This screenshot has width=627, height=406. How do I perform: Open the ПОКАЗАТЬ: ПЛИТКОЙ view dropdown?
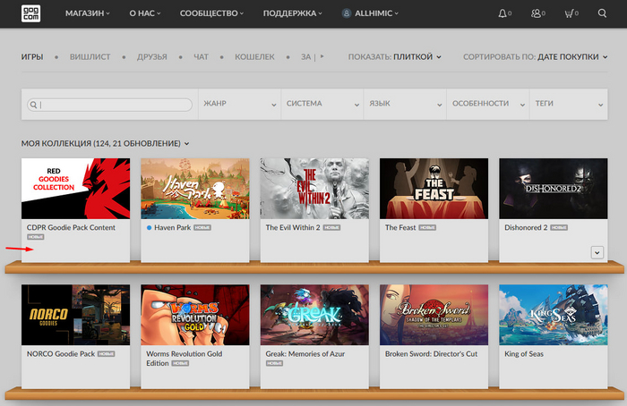[395, 56]
